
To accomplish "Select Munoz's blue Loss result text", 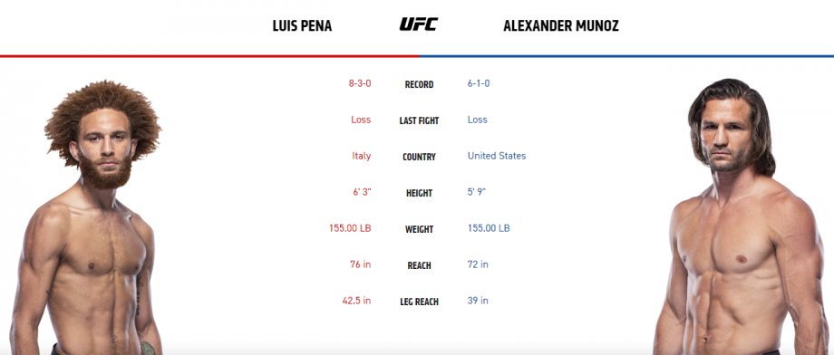I will click(x=477, y=120).
